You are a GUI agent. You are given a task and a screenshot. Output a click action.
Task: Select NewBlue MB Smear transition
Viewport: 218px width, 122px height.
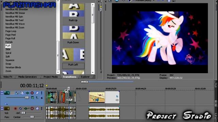pyautogui.click(x=15, y=13)
